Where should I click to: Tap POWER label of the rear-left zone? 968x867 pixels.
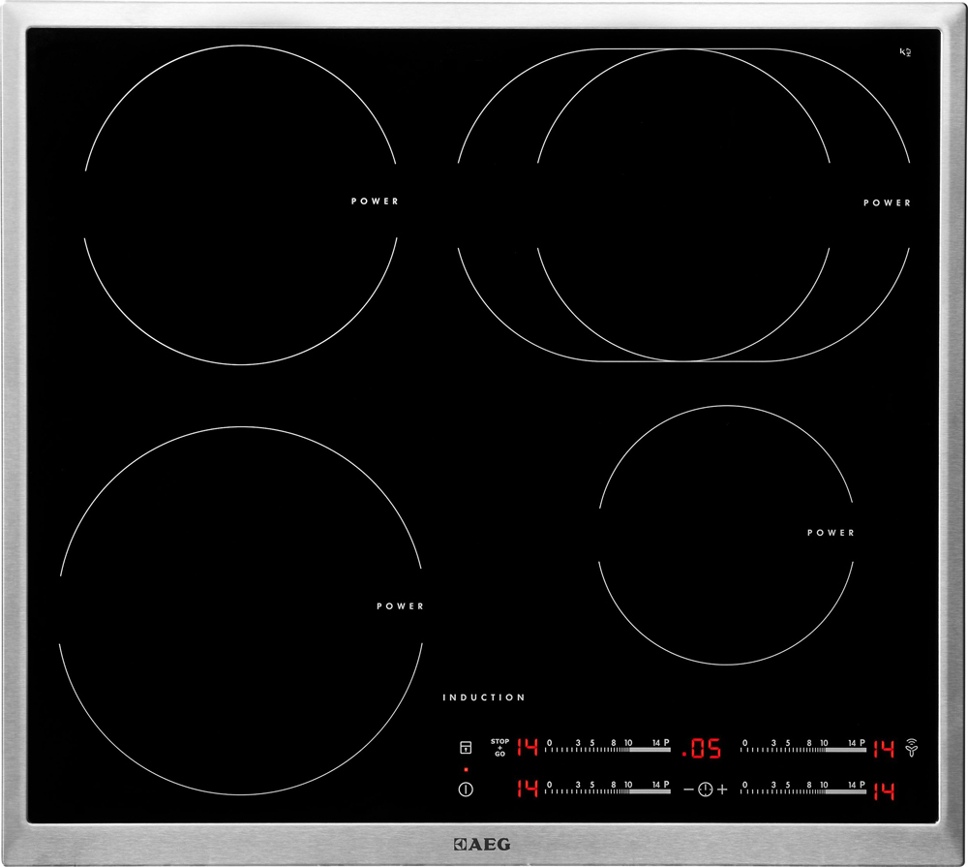[375, 201]
